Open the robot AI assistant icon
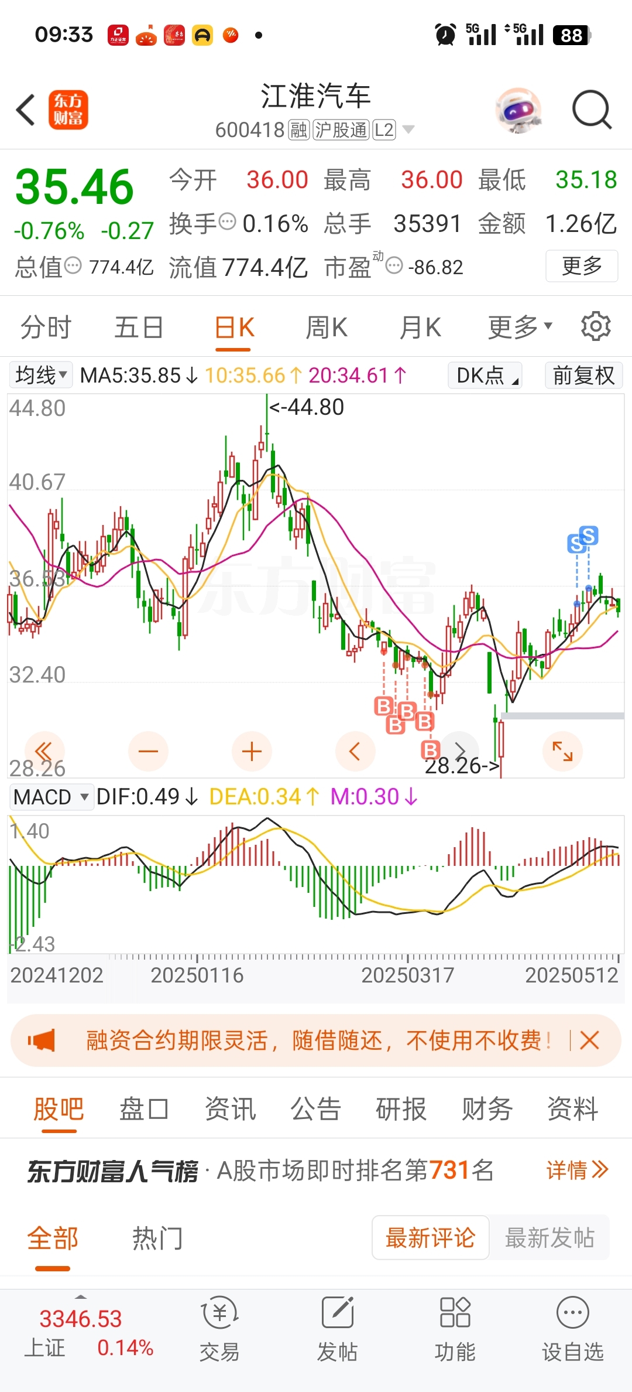632x1392 pixels. (x=518, y=110)
